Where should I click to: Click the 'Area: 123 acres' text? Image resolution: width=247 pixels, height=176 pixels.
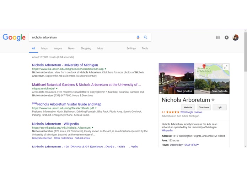pos(171,140)
